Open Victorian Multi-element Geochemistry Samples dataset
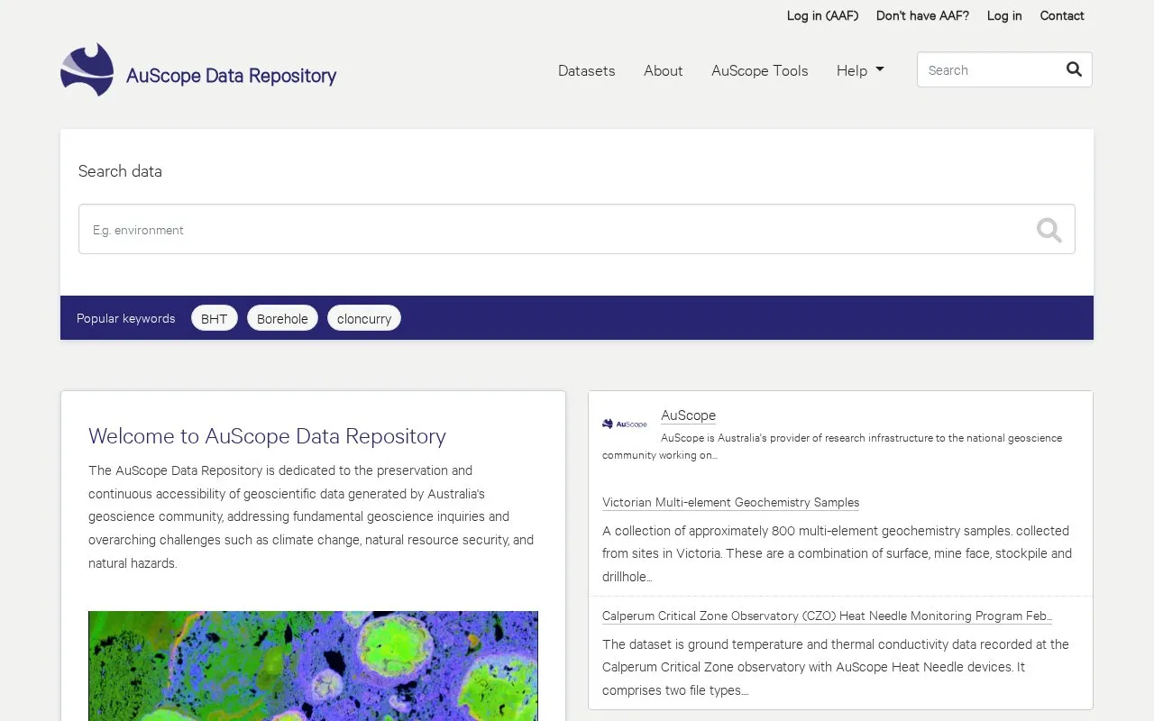 [730, 502]
